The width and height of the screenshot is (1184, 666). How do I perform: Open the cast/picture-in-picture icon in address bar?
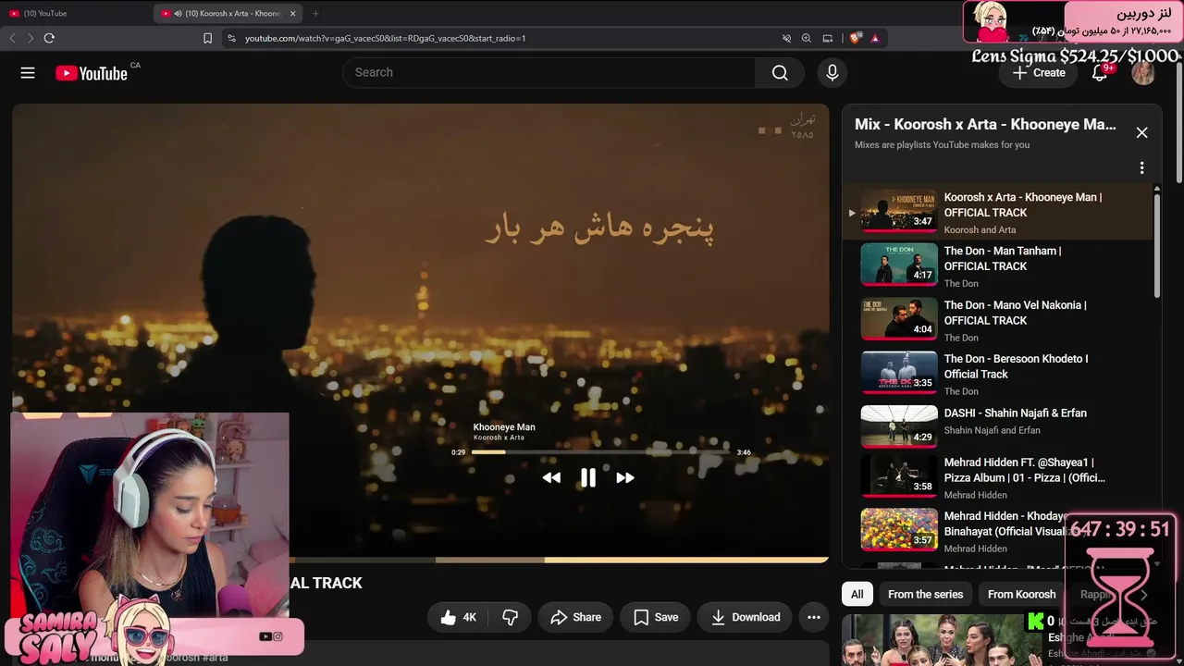(828, 38)
